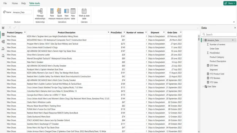Screen dimensions: 237x133
Task: Select the YTD Reviews measure
Action: tap(215, 78)
